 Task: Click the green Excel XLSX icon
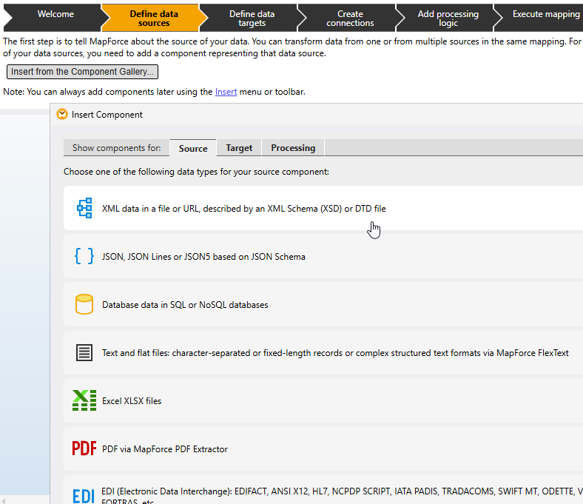84,400
